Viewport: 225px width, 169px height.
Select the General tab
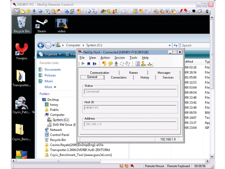(92, 77)
